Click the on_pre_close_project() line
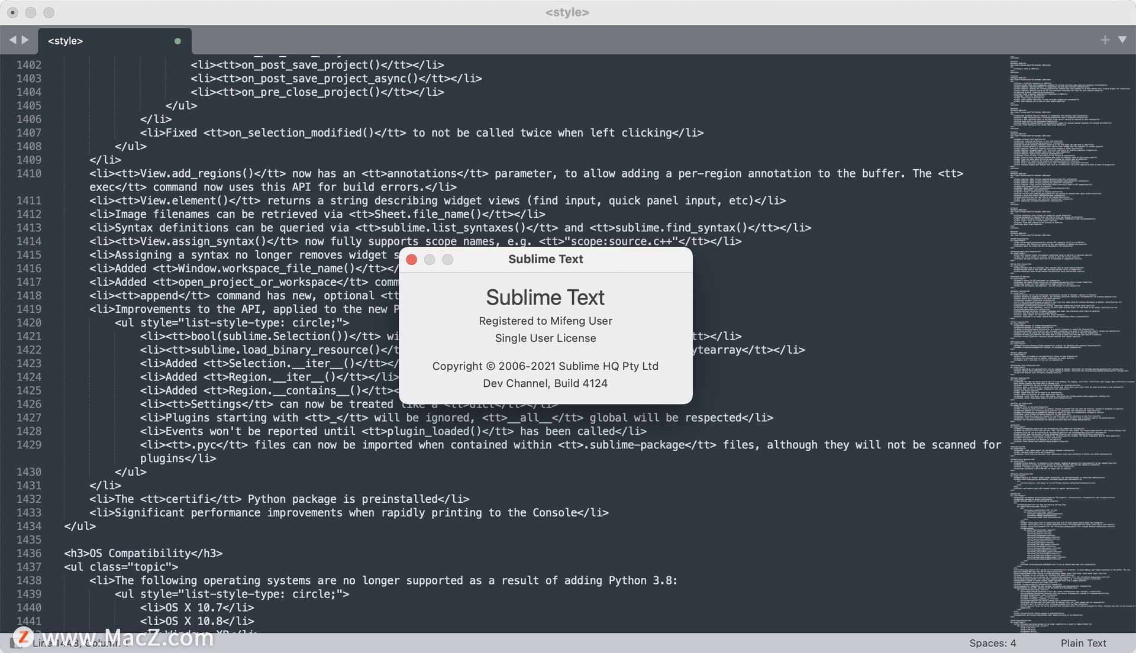 coord(317,92)
